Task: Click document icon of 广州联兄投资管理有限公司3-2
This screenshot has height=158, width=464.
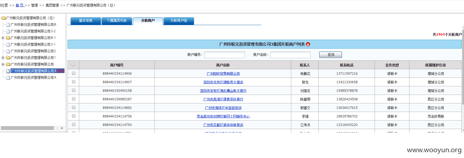Action: click(x=8, y=31)
